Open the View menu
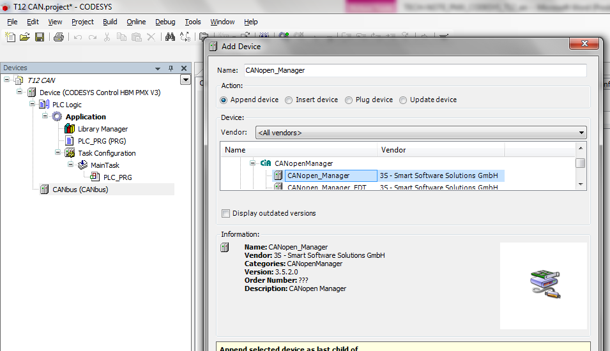The height and width of the screenshot is (351, 610). 55,22
